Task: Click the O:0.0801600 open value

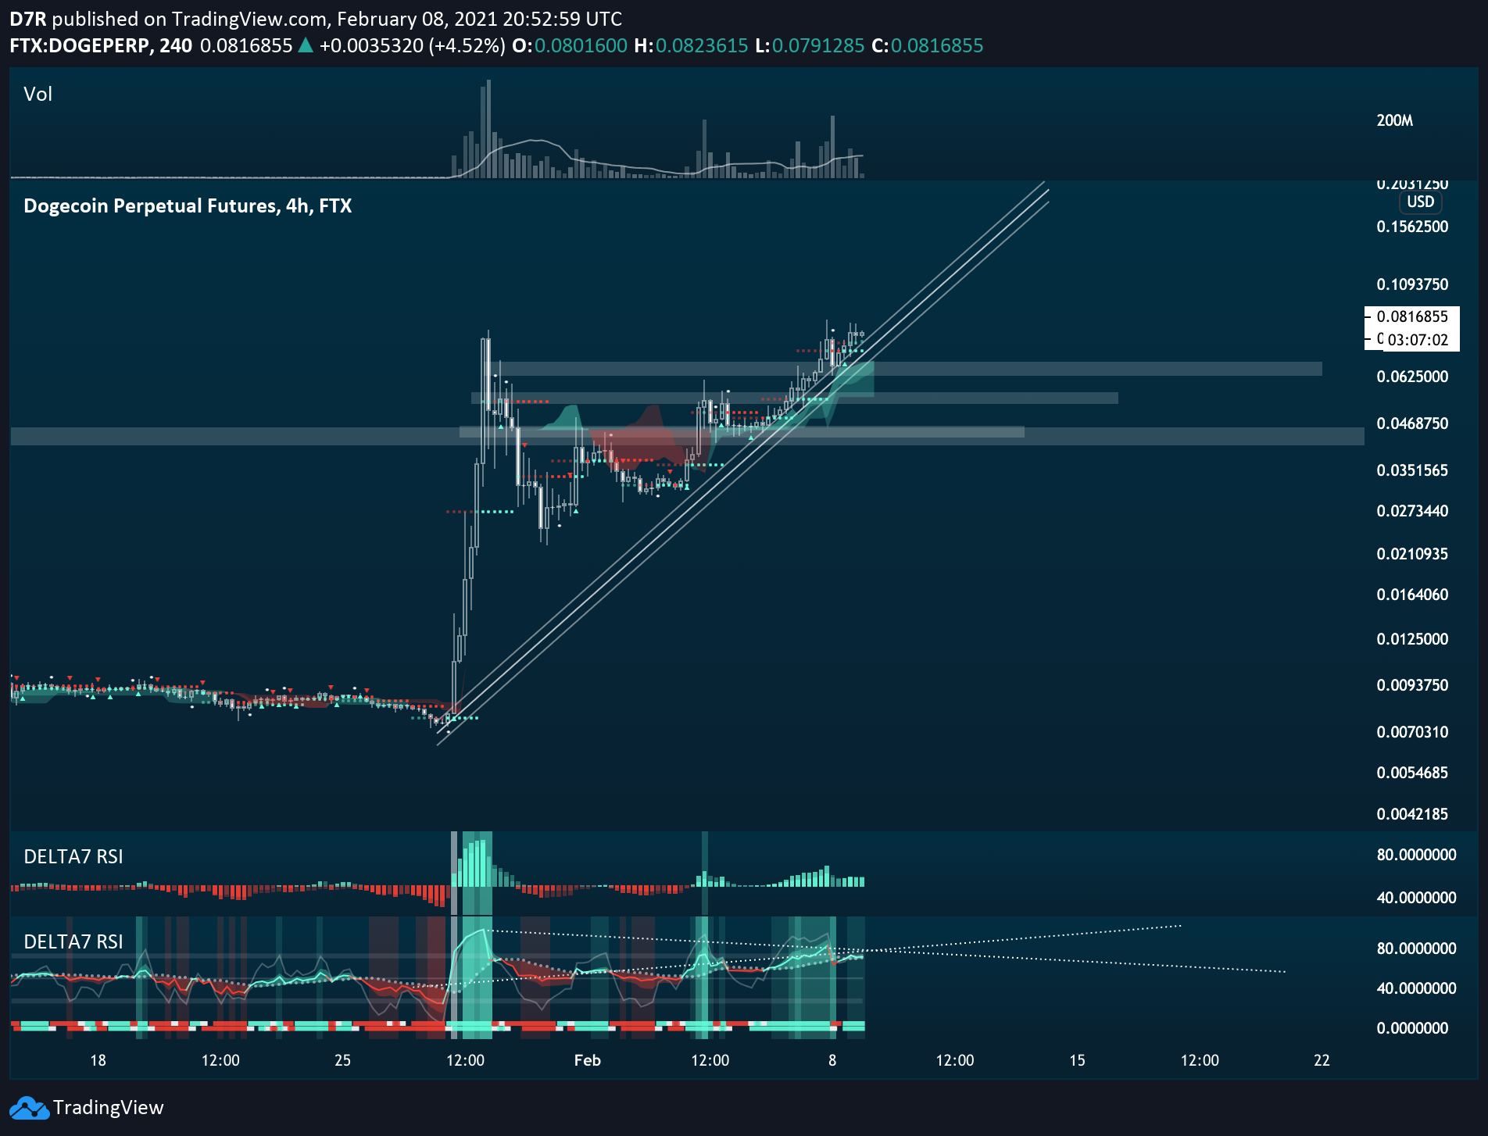Action: pos(570,46)
